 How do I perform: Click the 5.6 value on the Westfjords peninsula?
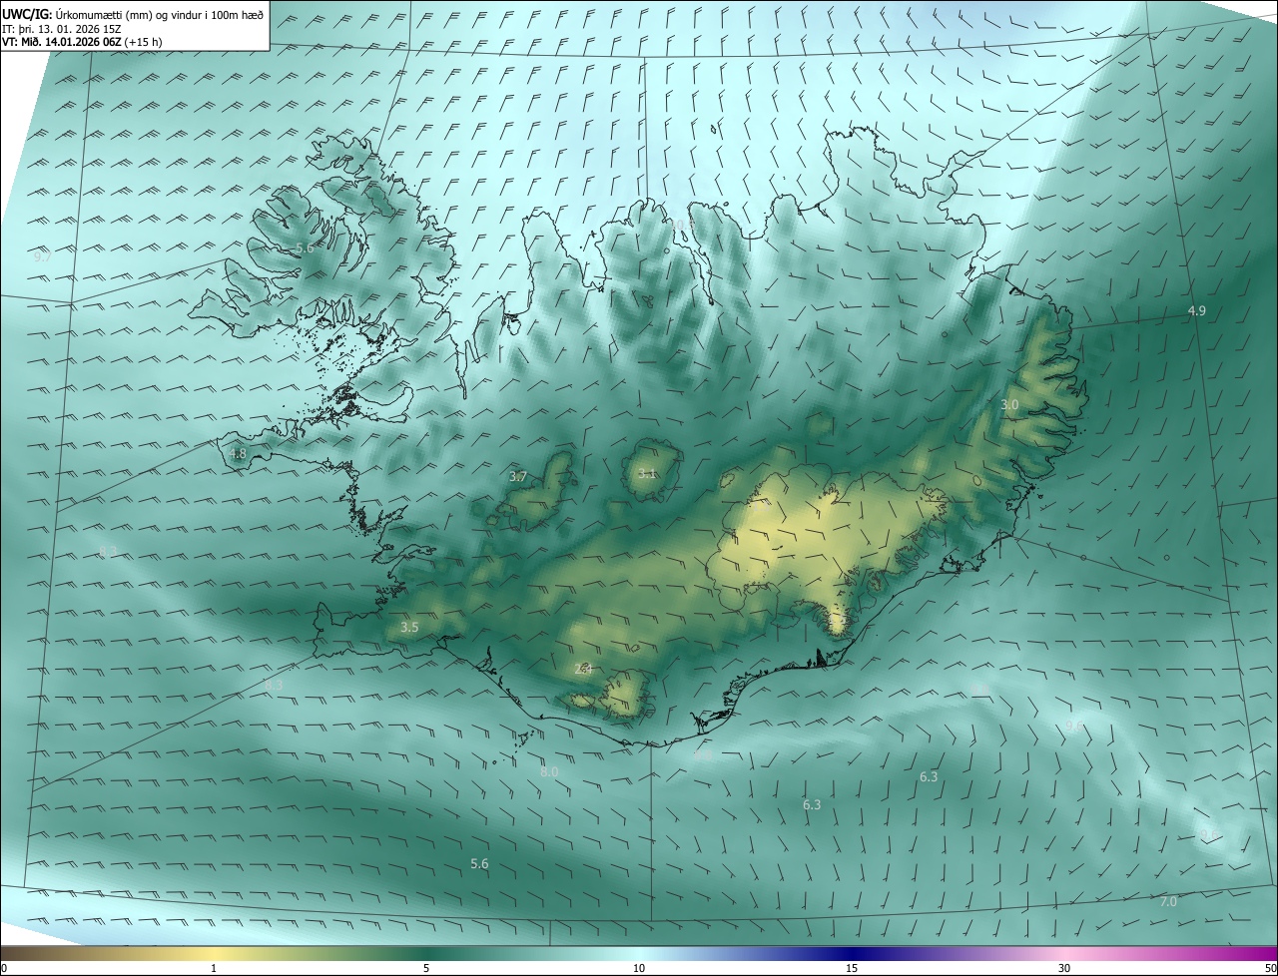point(305,247)
